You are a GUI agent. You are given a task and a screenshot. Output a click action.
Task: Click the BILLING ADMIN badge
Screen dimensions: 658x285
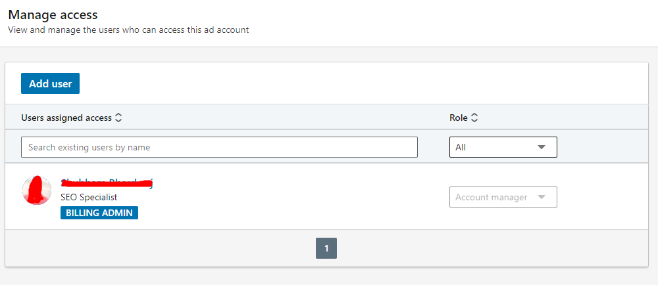pyautogui.click(x=99, y=213)
